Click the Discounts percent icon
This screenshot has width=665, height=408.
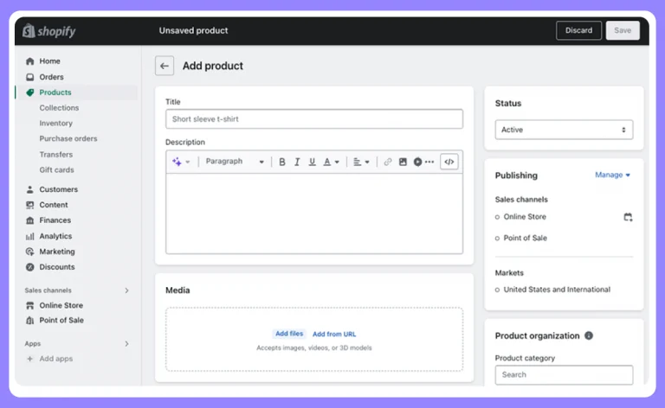click(x=29, y=267)
